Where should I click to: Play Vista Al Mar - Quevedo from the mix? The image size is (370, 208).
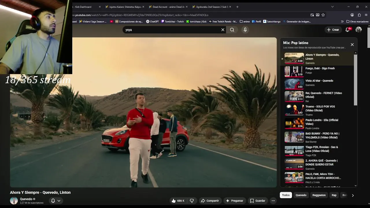317,84
